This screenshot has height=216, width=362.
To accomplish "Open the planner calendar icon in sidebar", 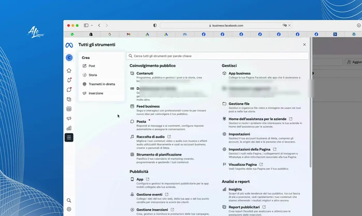I will (69, 109).
